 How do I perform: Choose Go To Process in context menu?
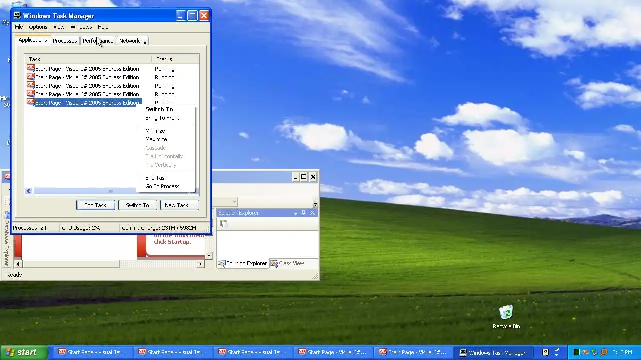point(165,186)
